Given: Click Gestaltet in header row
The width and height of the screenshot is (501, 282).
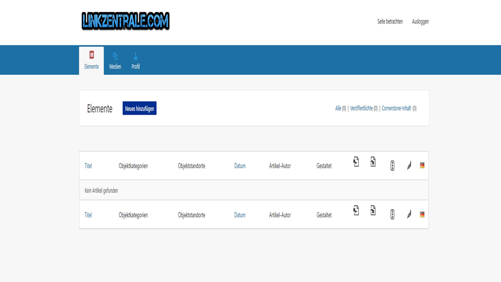Looking at the screenshot, I should pyautogui.click(x=324, y=166).
